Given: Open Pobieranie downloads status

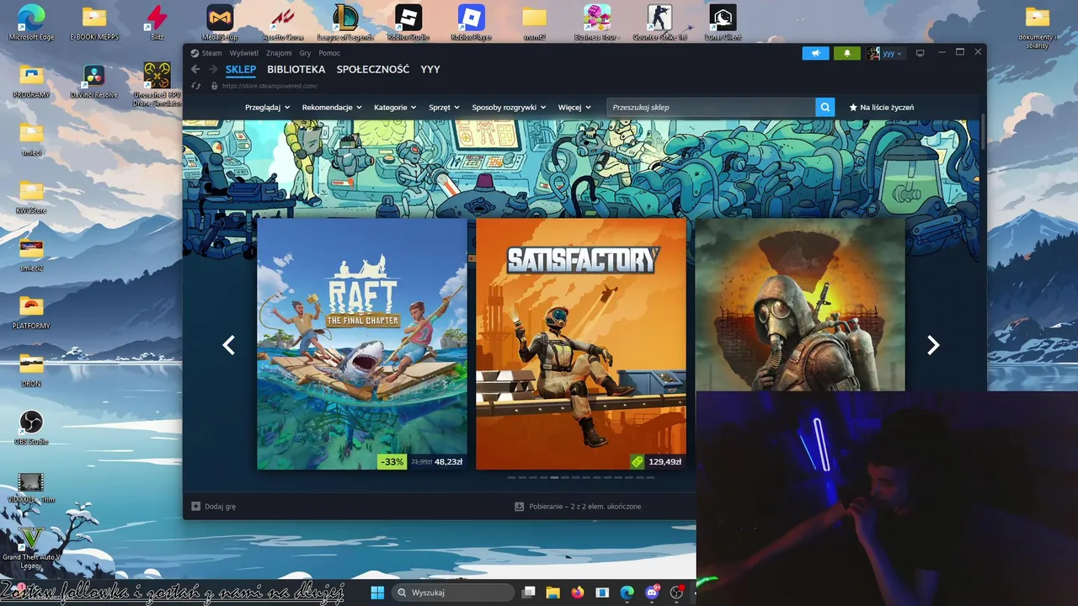Looking at the screenshot, I should 578,507.
